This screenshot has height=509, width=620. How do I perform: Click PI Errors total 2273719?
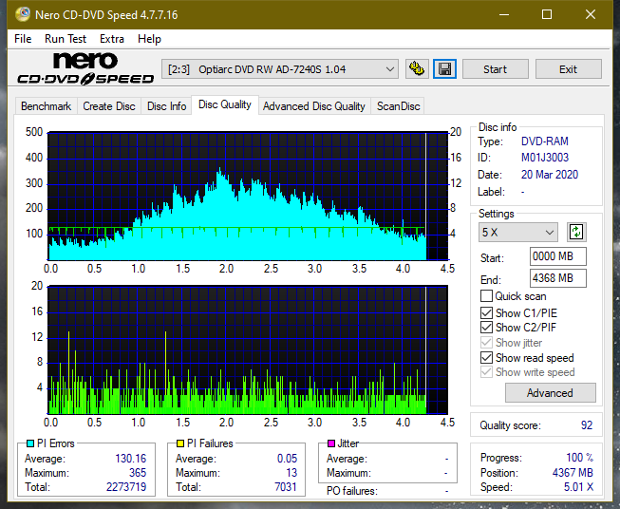[x=126, y=487]
